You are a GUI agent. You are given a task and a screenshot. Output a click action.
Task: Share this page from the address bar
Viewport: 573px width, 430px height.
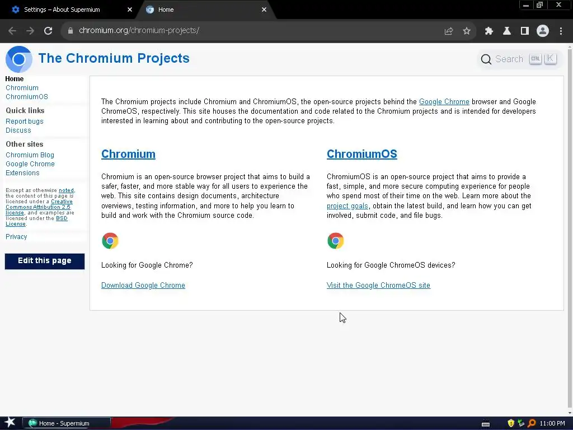[x=449, y=31]
